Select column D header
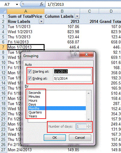This screenshot has width=121, height=153. point(110,11)
